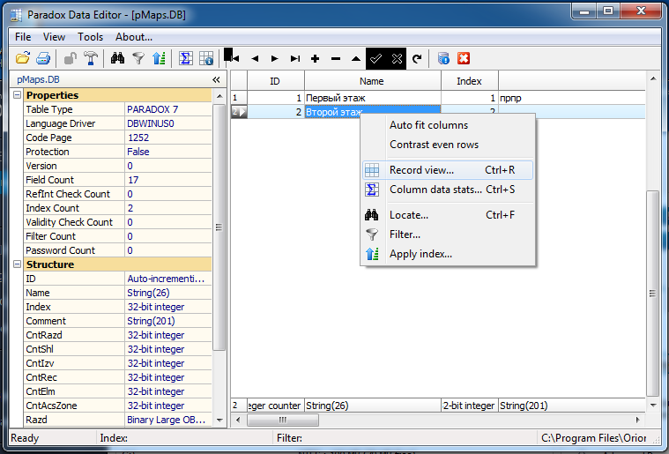Click the red X close table icon
Screen dimensions: 669x454
pos(464,58)
